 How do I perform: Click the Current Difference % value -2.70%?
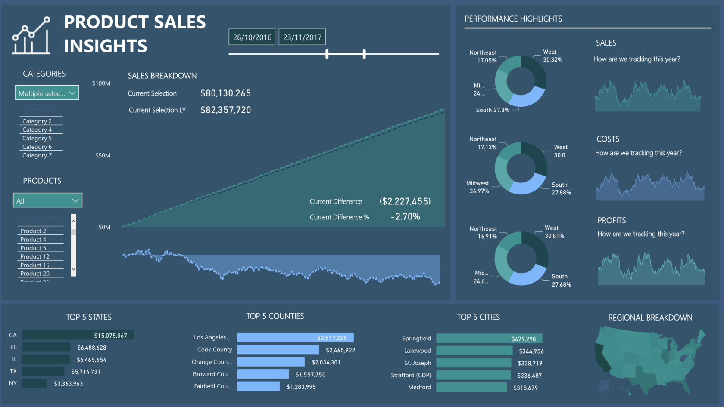click(x=405, y=217)
